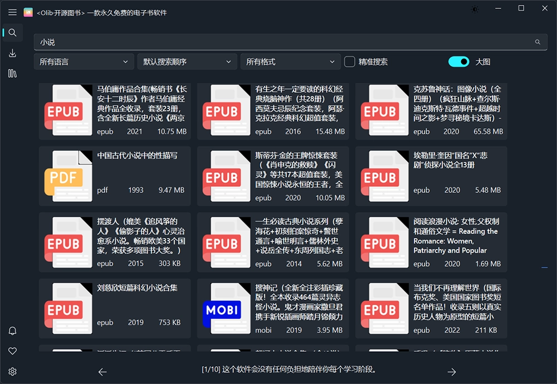Open book title 当我们不再理解世界
The width and height of the screenshot is (557, 384).
457,302
